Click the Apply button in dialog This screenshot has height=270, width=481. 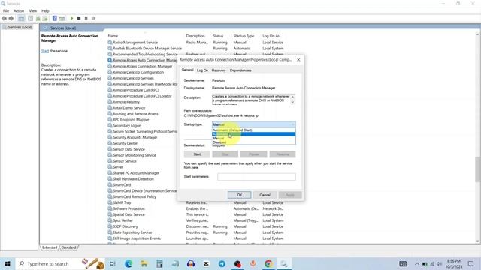290,195
